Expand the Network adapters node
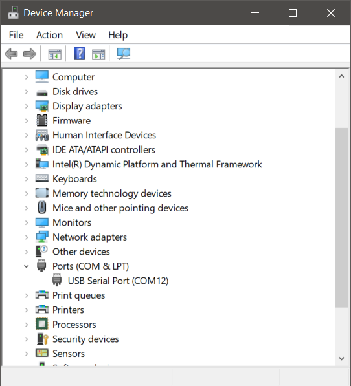Image resolution: width=351 pixels, height=386 pixels. click(27, 237)
